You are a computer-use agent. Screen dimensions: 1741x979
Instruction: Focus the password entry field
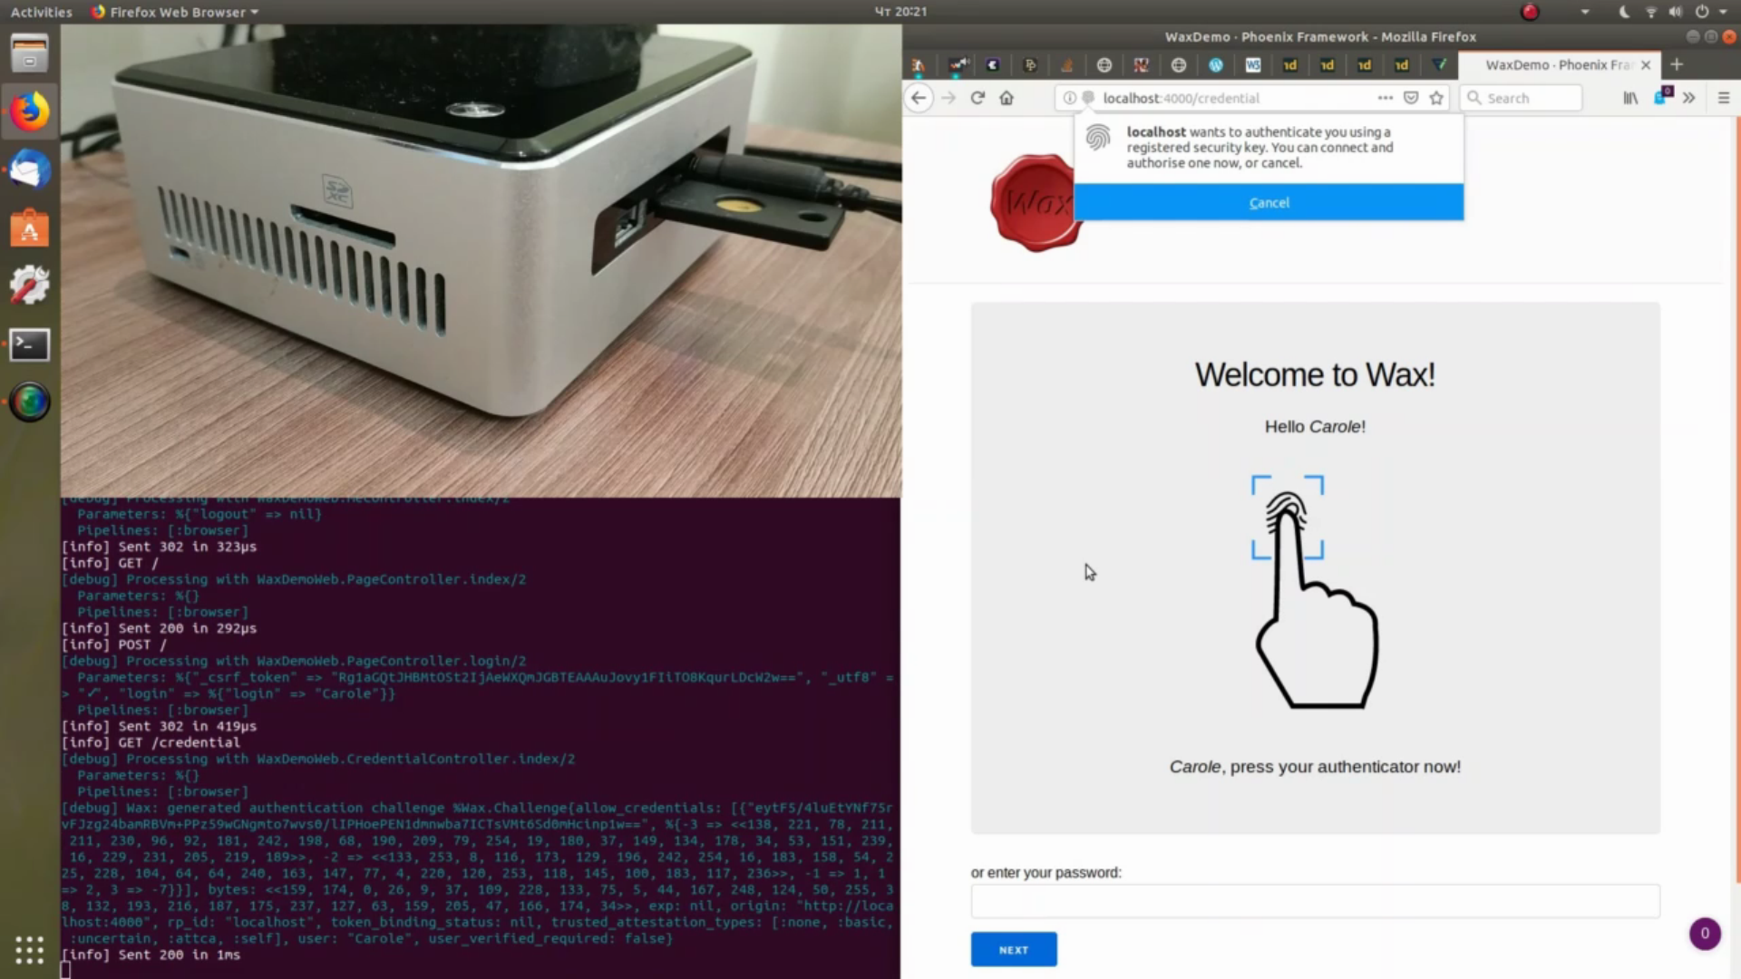pos(1315,902)
